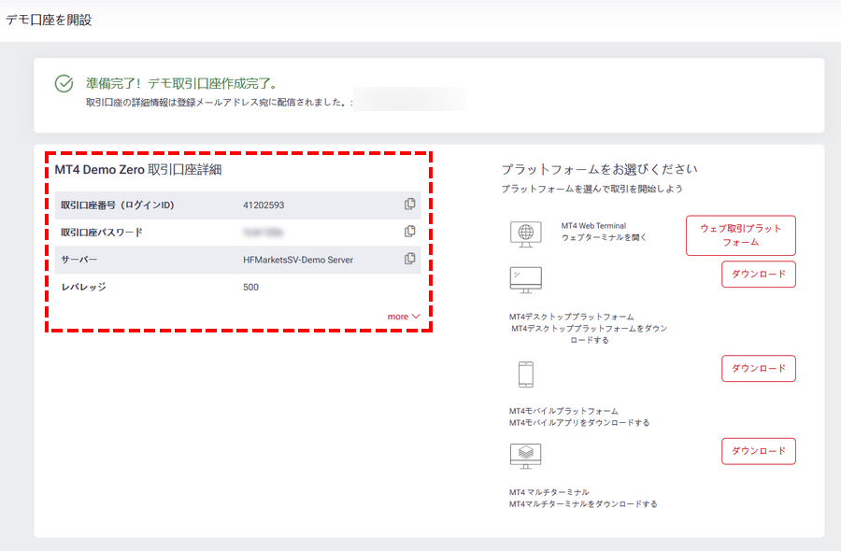Click the MT4デスクトッププラットフォーム title
This screenshot has width=841, height=551.
pos(571,317)
